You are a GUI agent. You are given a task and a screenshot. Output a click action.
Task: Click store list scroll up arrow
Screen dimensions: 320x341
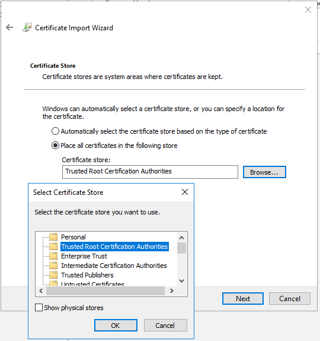[181, 238]
